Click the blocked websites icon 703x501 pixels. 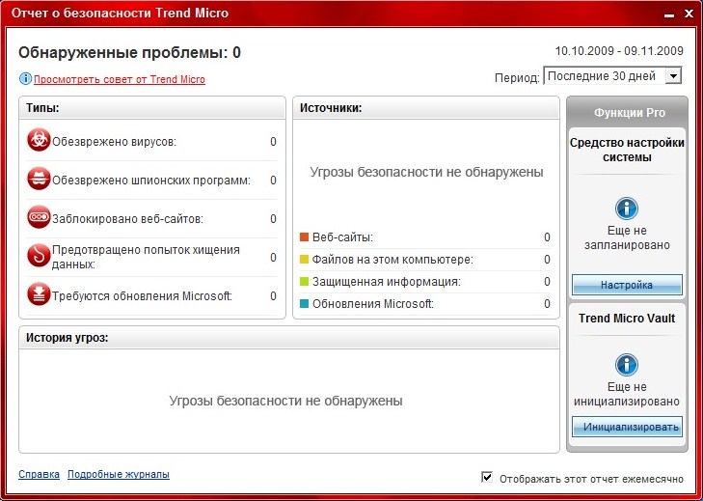tap(40, 218)
